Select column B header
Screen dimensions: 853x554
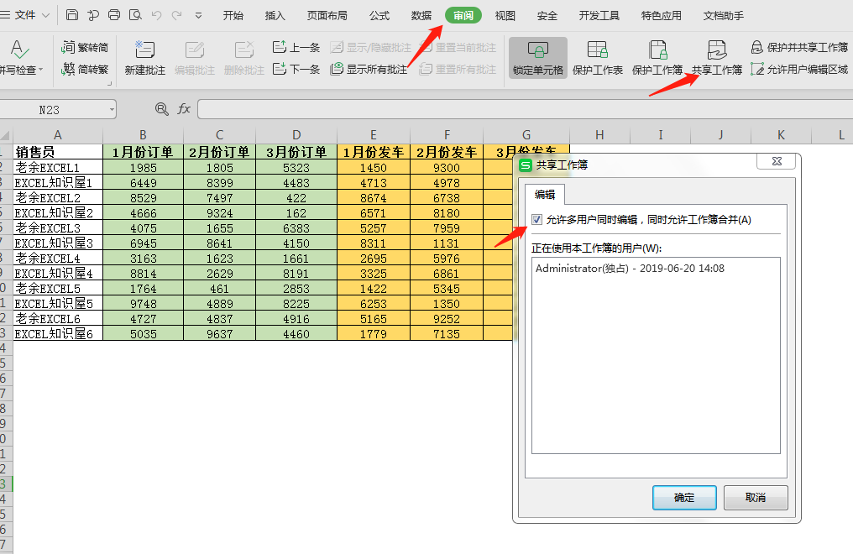pyautogui.click(x=143, y=135)
